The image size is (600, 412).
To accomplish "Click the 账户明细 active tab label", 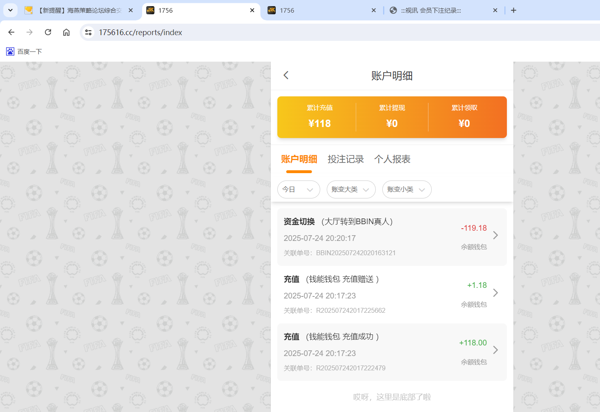I will coord(299,159).
